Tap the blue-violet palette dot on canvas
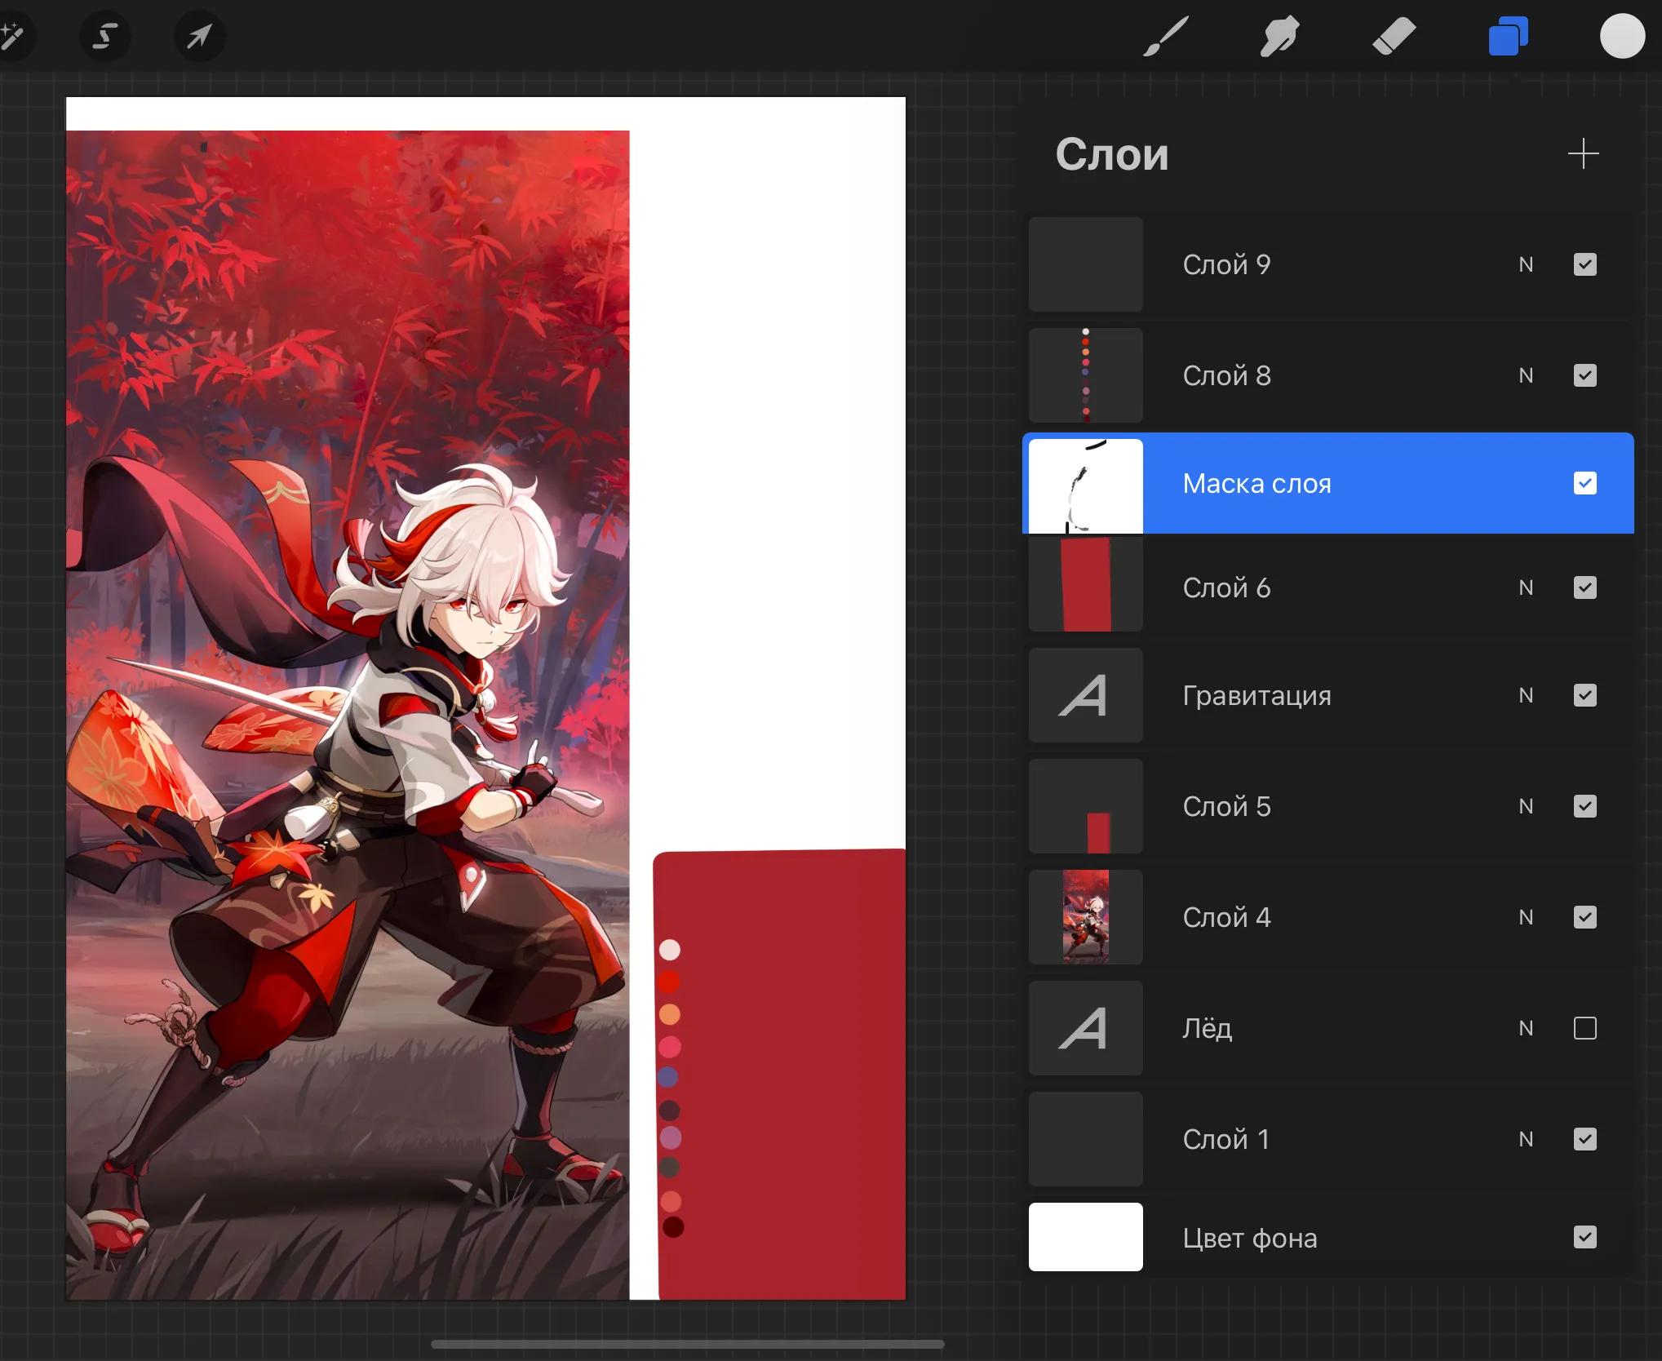Image resolution: width=1662 pixels, height=1361 pixels. pyautogui.click(x=668, y=1077)
